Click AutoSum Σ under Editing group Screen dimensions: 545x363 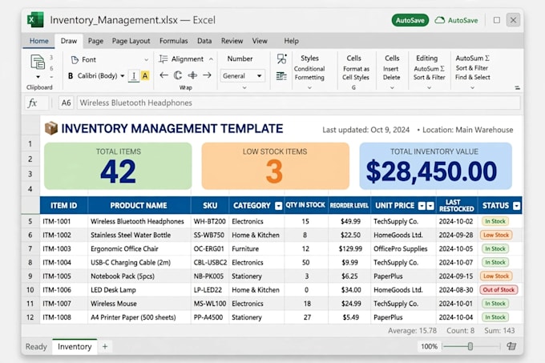click(x=430, y=69)
